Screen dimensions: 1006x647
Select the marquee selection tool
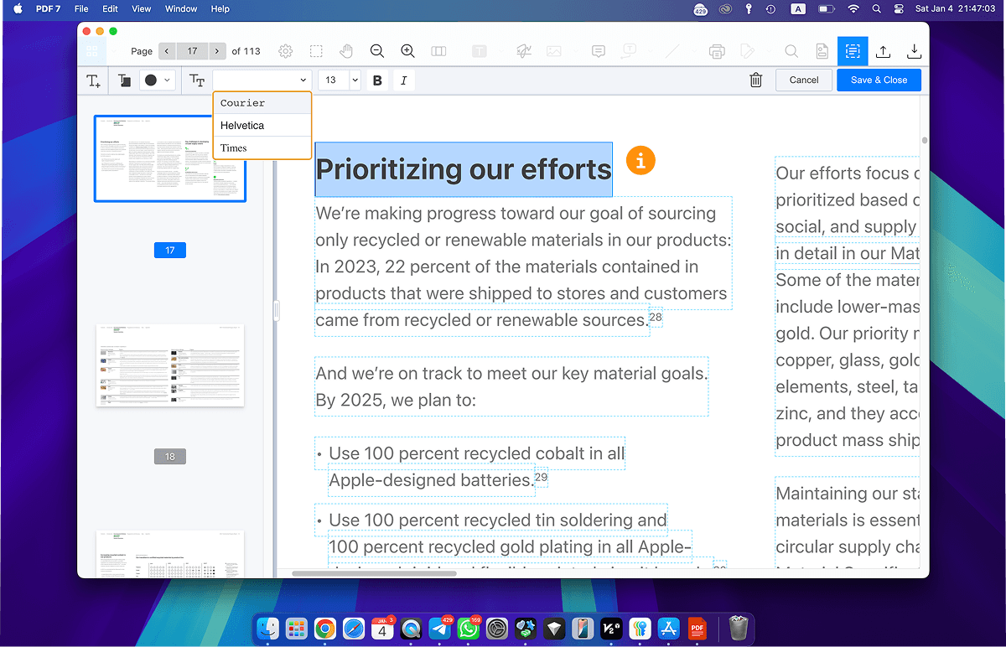316,51
